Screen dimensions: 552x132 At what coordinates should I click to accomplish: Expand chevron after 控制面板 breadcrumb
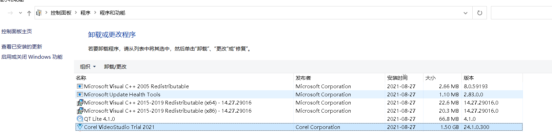(76, 13)
